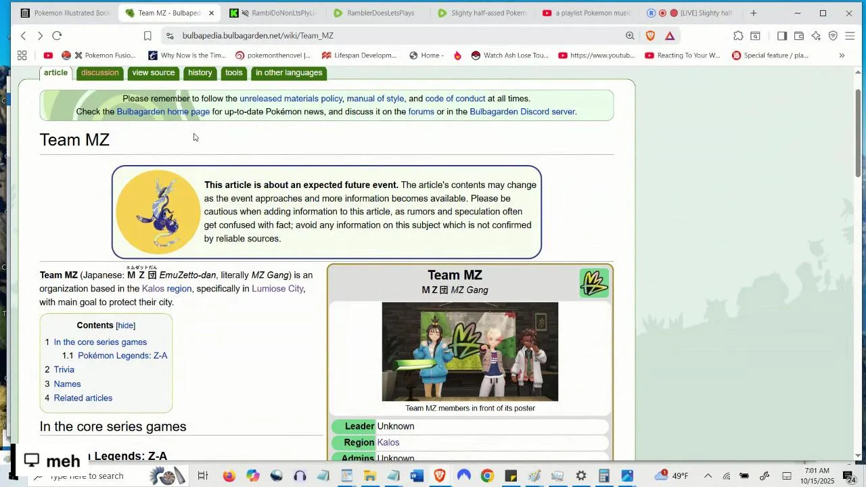The height and width of the screenshot is (487, 866).
Task: Open the Leo AI sparkle icon
Action: 816,36
